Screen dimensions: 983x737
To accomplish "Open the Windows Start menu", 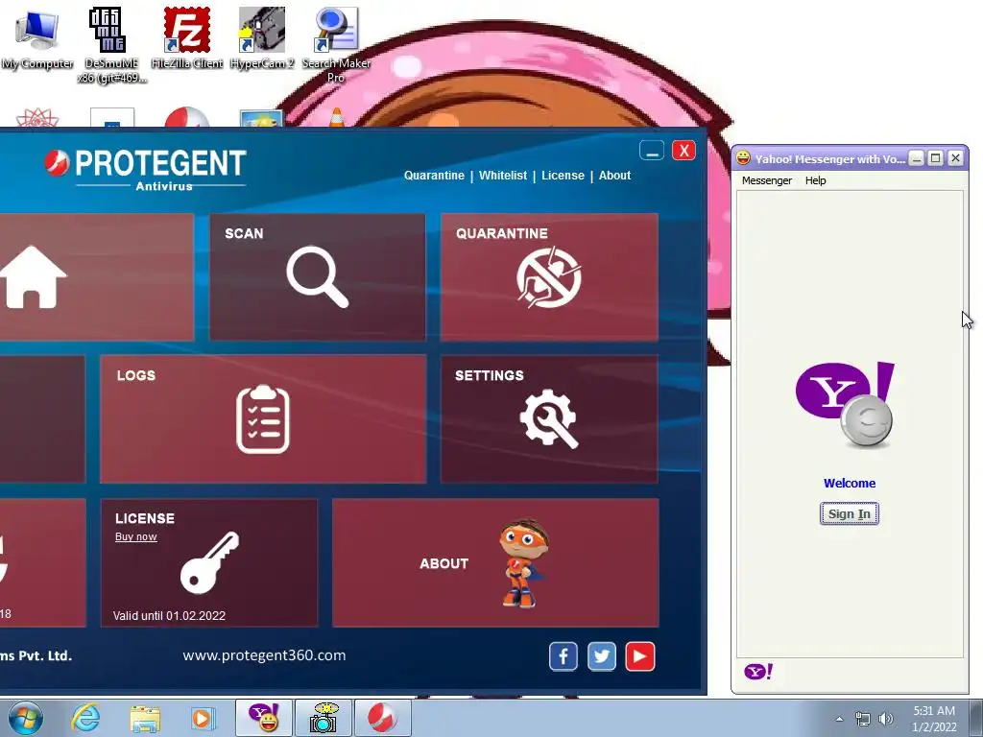I will tap(25, 718).
